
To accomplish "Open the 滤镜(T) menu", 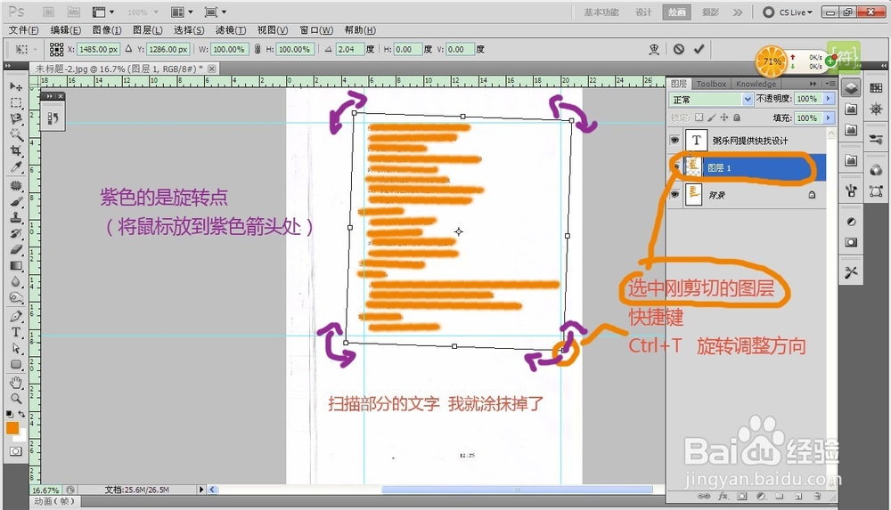I will pos(231,30).
